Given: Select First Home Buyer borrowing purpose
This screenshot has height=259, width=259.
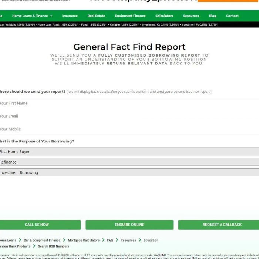Looking at the screenshot, I should coord(129,152).
